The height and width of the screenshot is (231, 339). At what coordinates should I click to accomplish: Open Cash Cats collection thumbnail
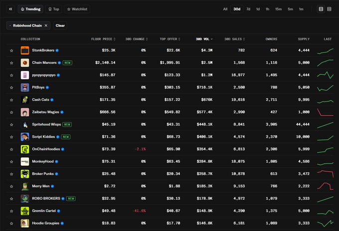[25, 100]
